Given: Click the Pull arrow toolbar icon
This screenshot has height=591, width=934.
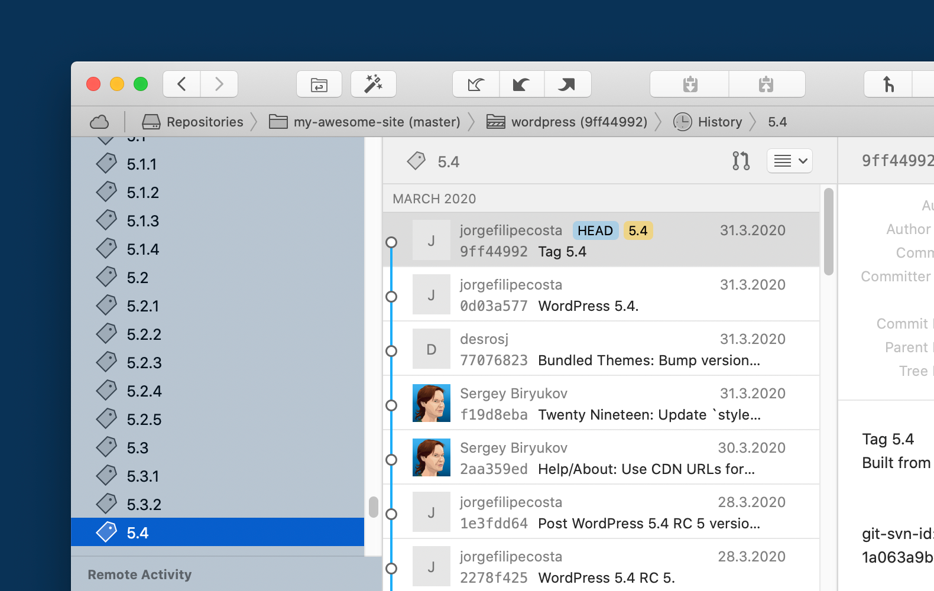Looking at the screenshot, I should pyautogui.click(x=521, y=85).
